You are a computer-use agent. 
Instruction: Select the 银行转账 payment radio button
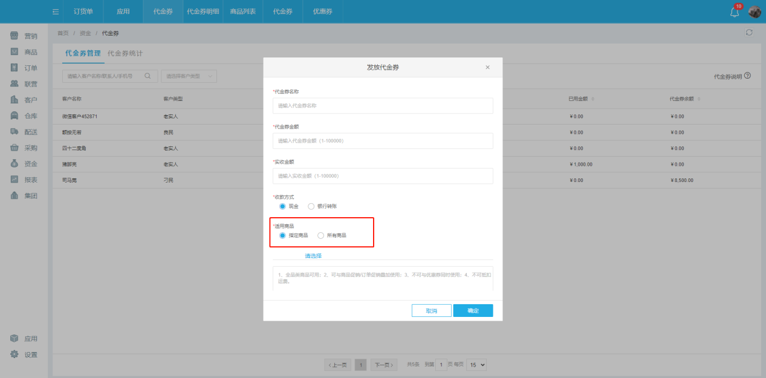[311, 206]
